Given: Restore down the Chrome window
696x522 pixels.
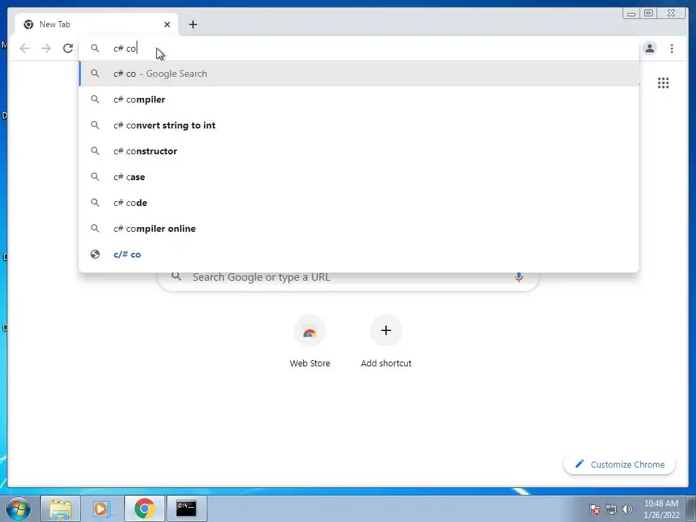Looking at the screenshot, I should point(648,14).
